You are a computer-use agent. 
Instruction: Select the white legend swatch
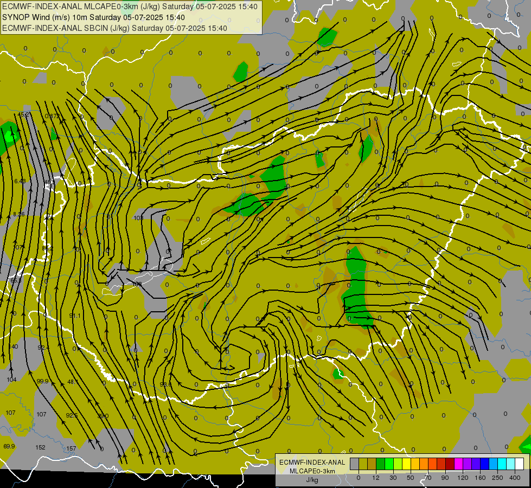(x=520, y=464)
